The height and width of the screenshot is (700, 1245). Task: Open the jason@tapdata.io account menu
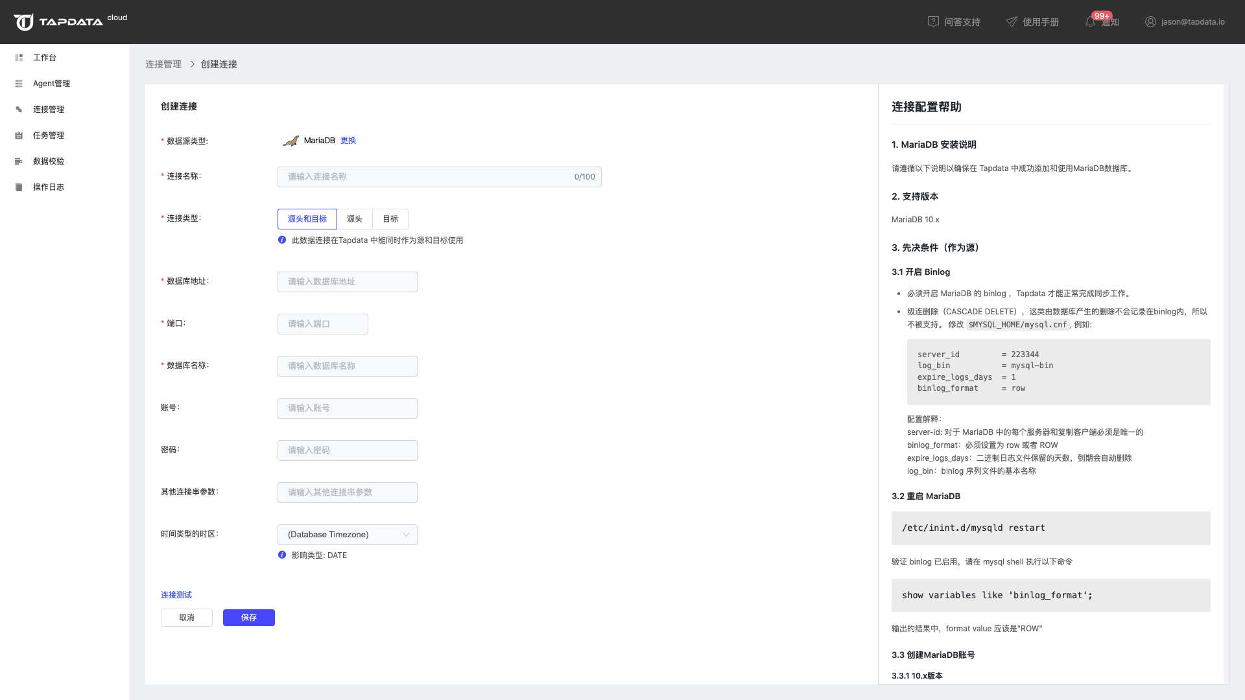tap(1185, 22)
